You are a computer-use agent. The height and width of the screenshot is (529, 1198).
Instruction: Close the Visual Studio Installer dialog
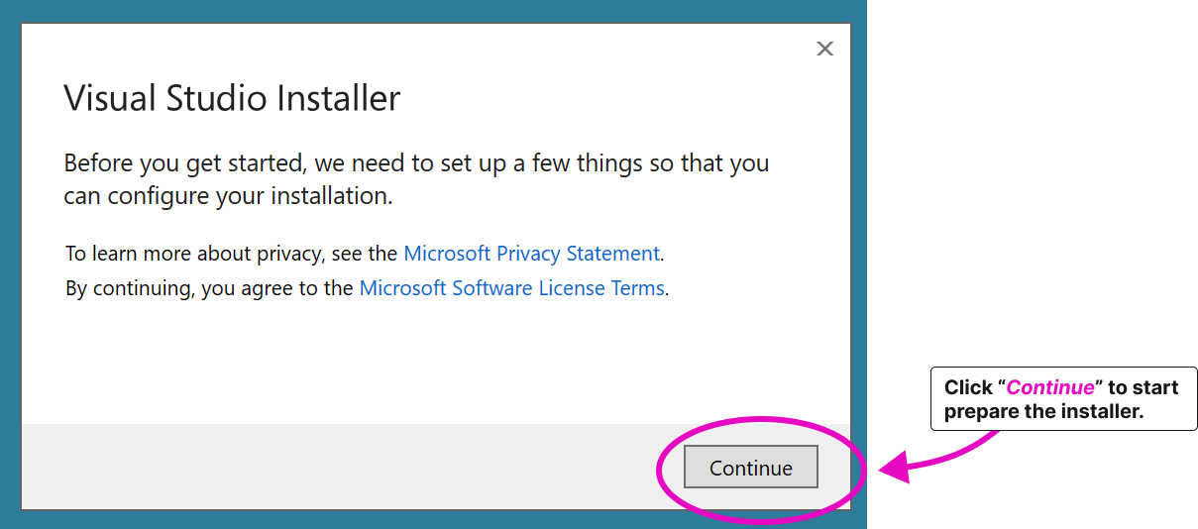824,49
